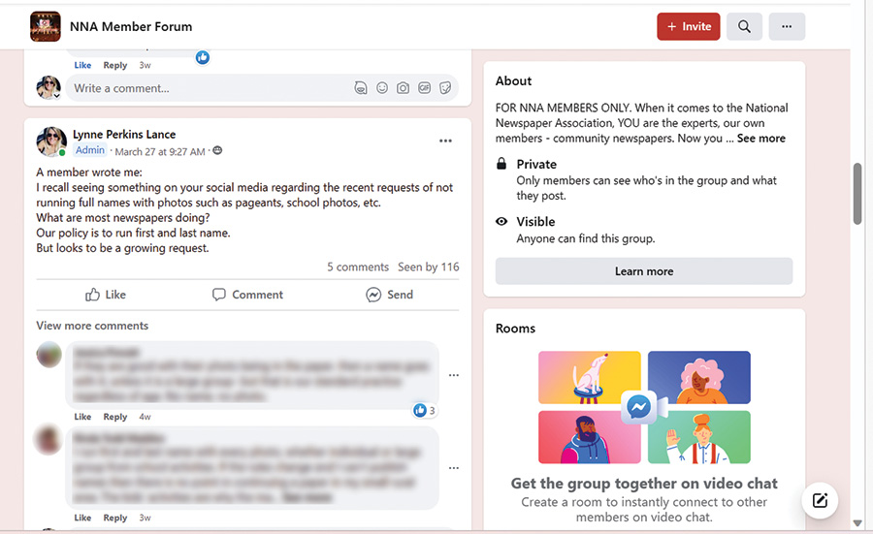Open the 5 comments link
873x534 pixels.
pyautogui.click(x=357, y=267)
